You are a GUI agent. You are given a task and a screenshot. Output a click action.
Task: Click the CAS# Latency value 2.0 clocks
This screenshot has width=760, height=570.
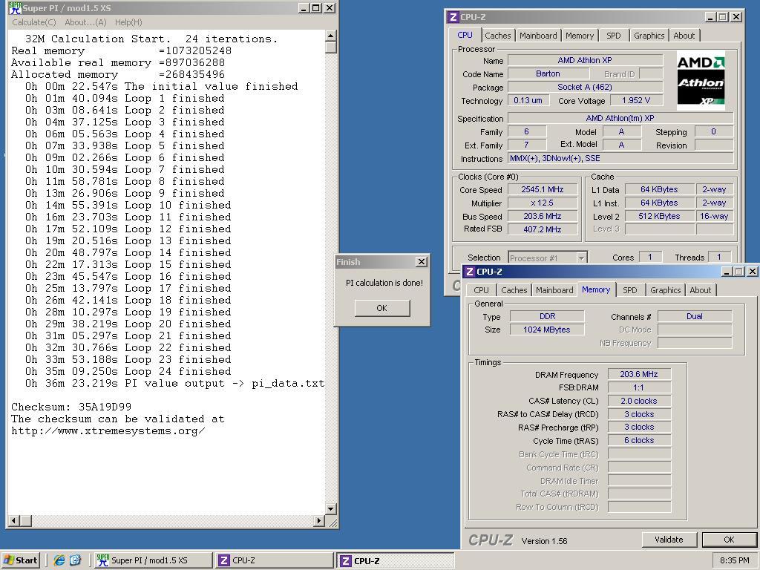639,401
